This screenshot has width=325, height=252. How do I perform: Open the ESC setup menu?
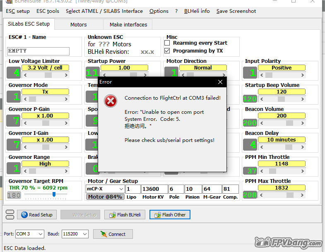click(18, 11)
